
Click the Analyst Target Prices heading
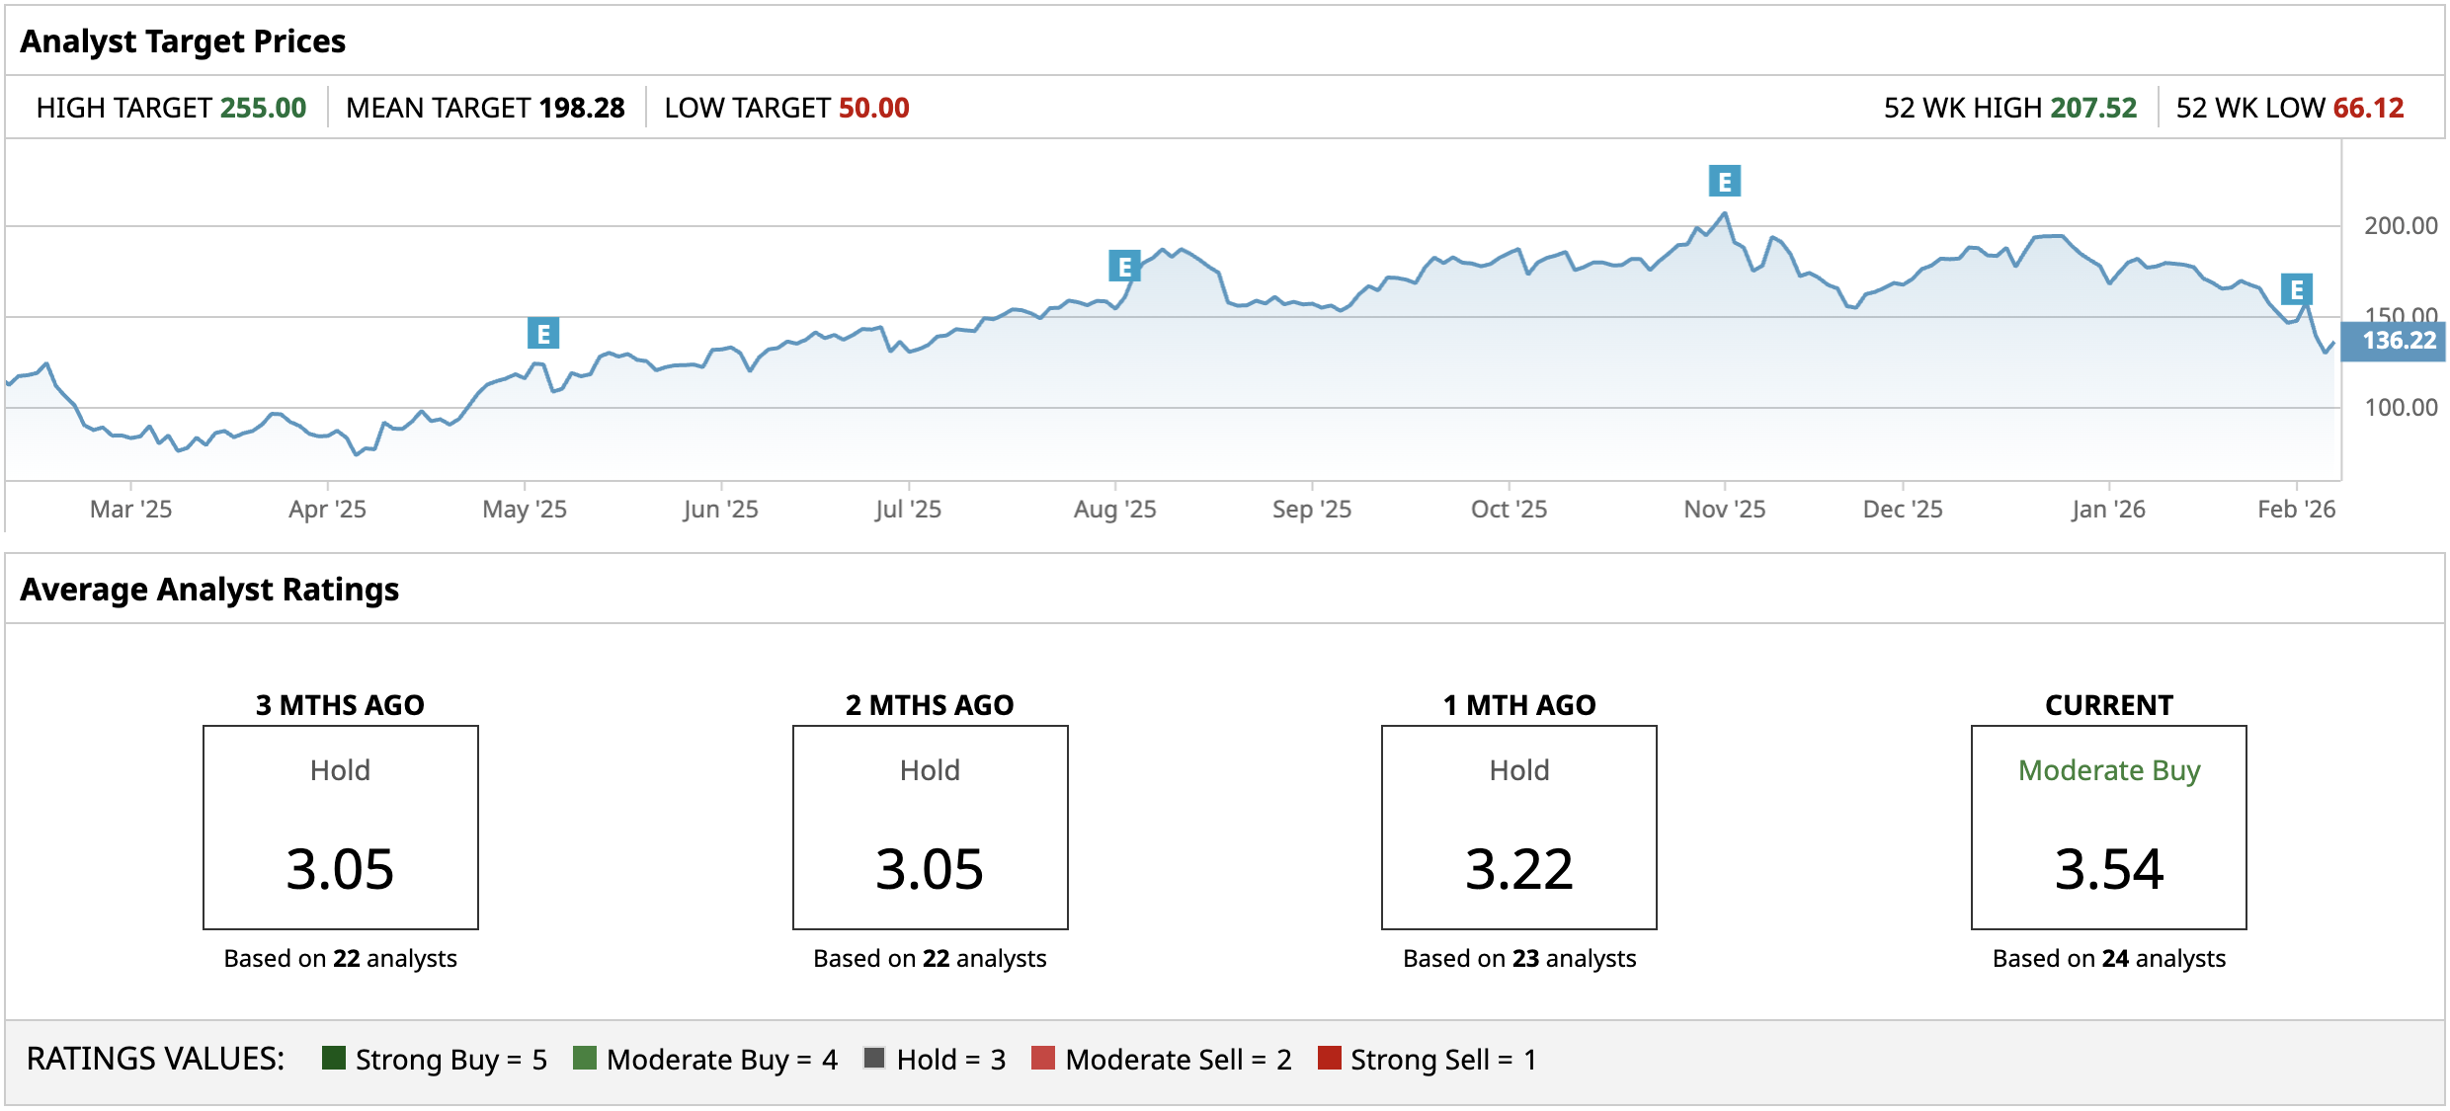point(183,41)
